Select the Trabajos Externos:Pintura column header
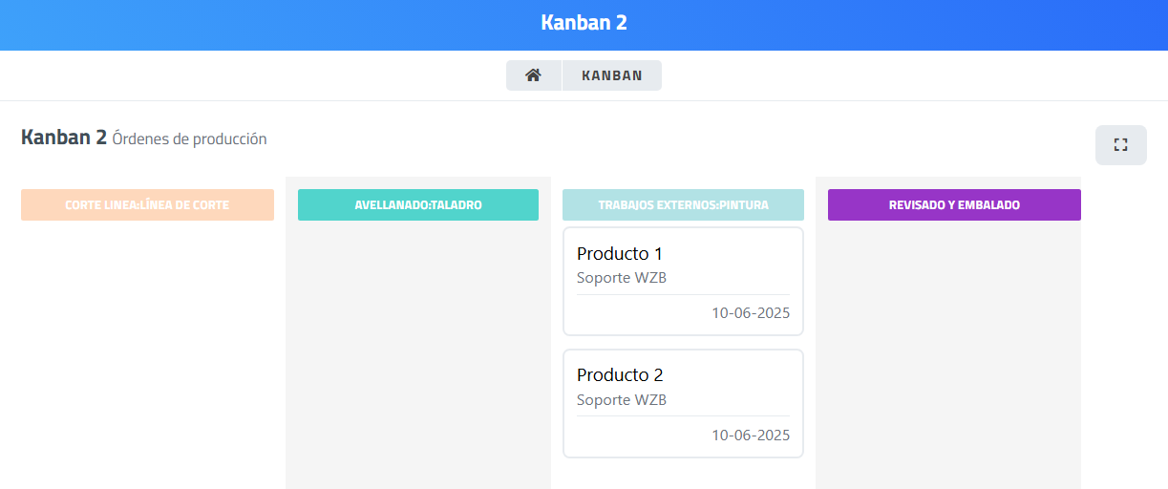 683,205
